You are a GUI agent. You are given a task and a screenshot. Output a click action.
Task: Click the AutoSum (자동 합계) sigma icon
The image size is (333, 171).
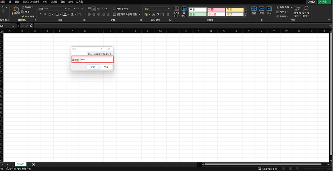[x=278, y=7]
